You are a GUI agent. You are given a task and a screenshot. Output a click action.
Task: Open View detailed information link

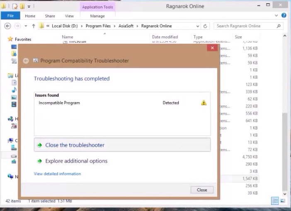tap(57, 174)
